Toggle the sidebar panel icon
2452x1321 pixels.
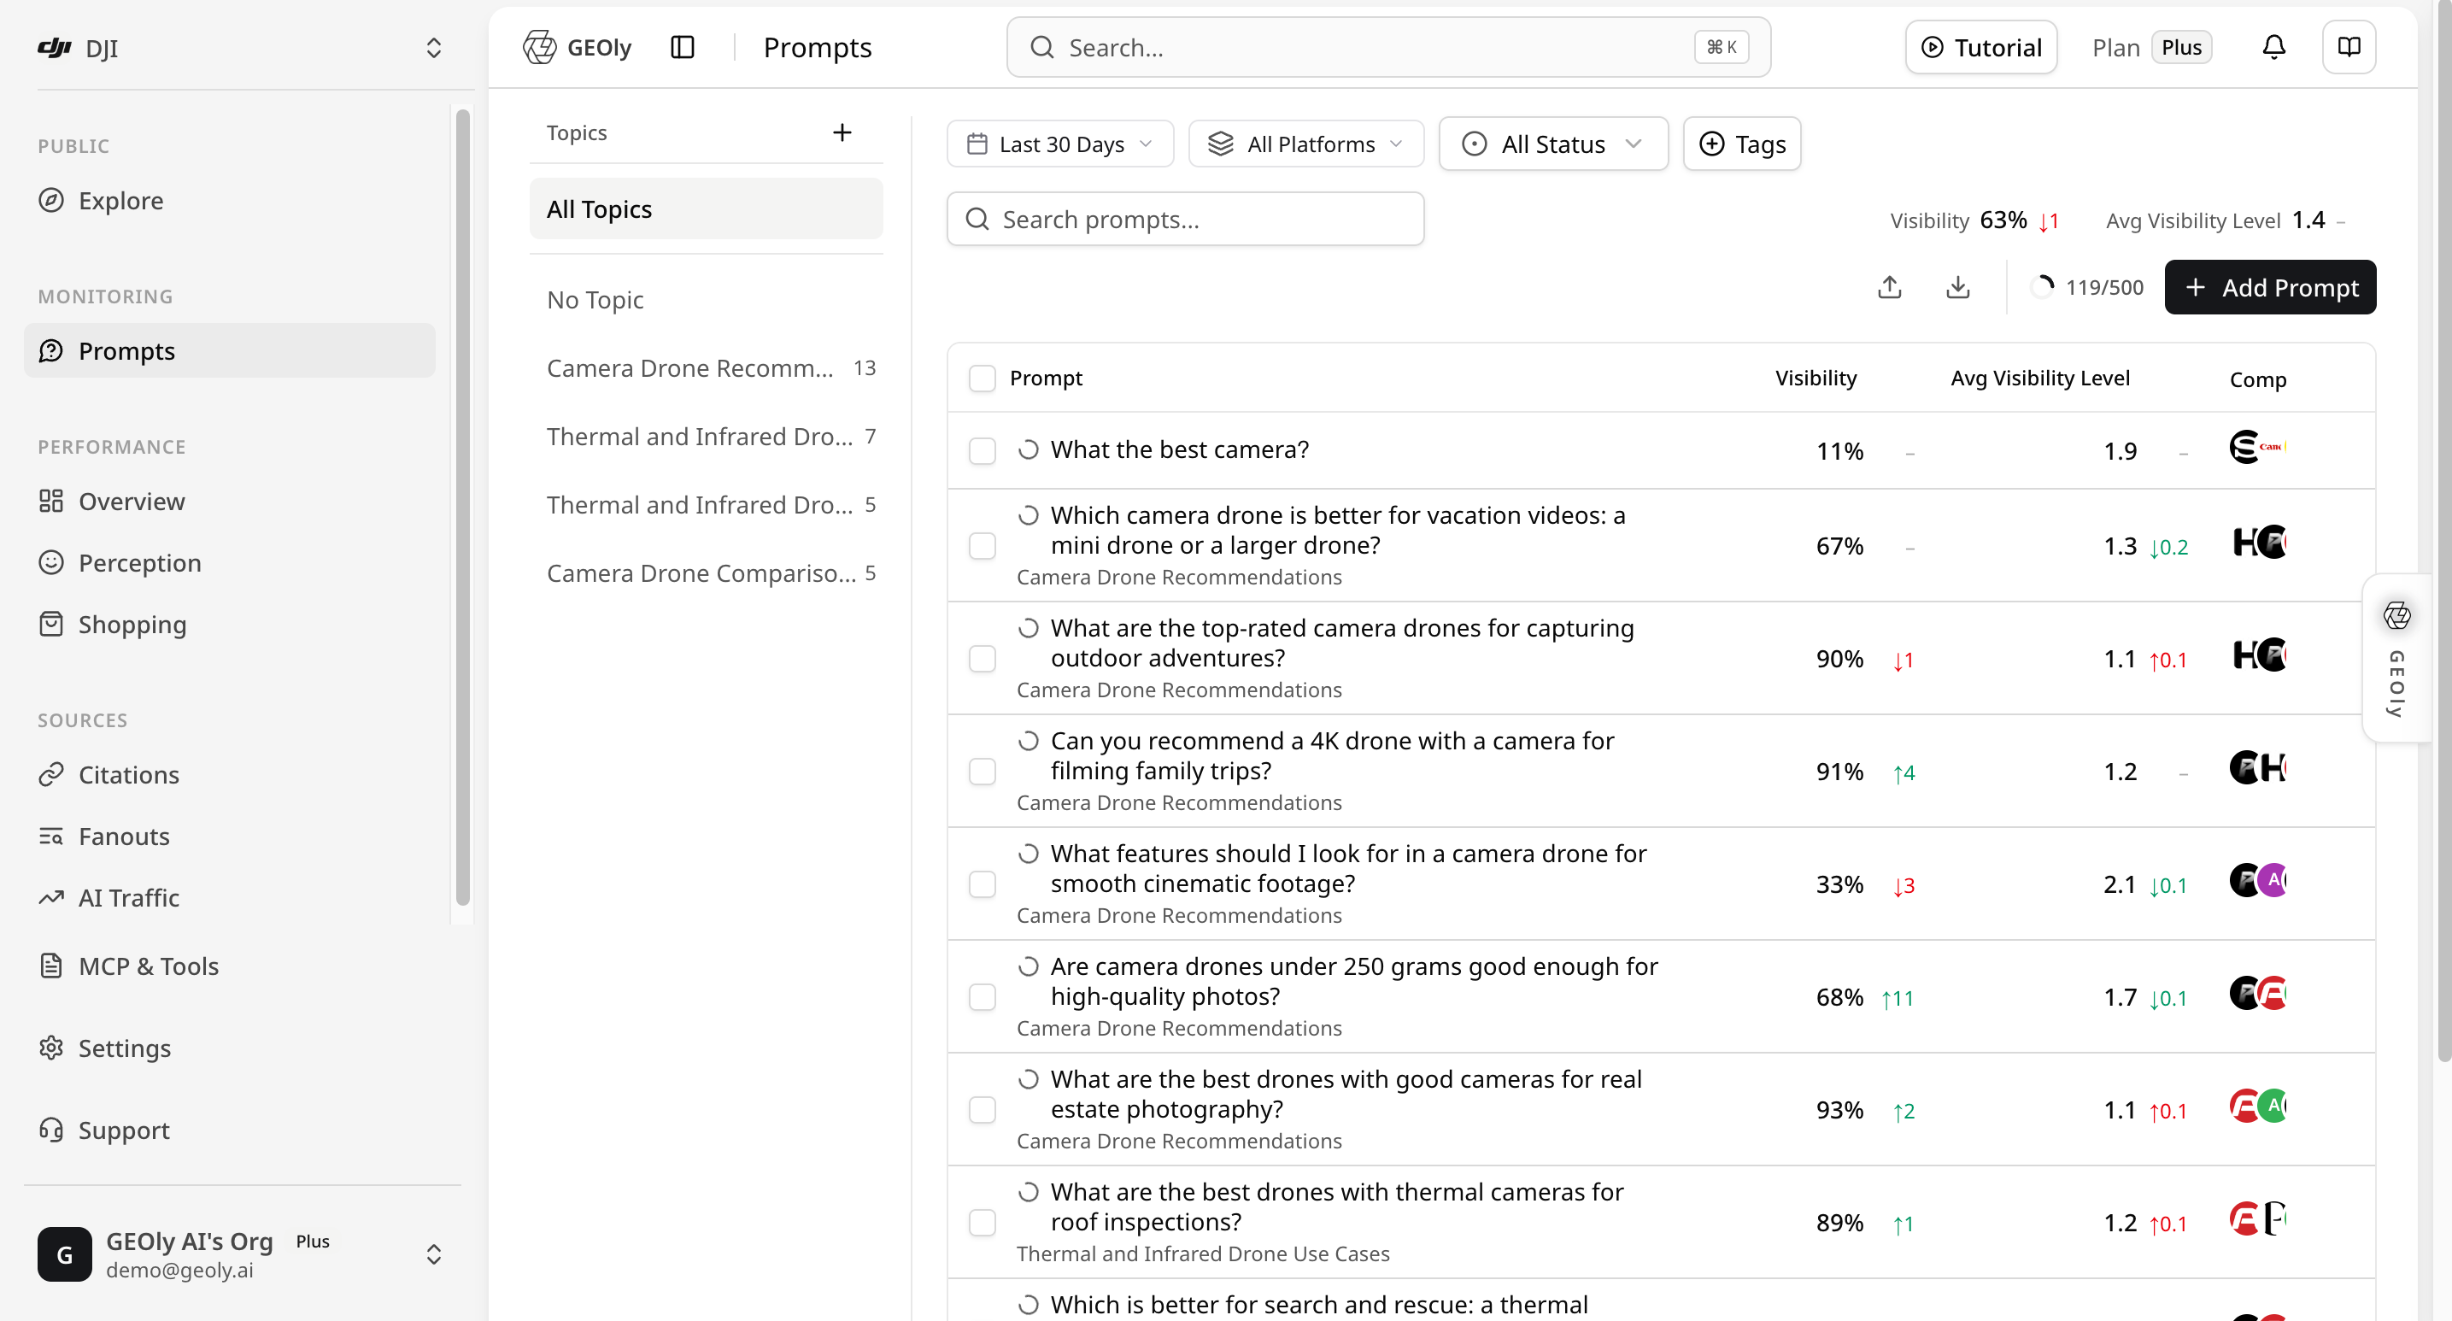(683, 47)
